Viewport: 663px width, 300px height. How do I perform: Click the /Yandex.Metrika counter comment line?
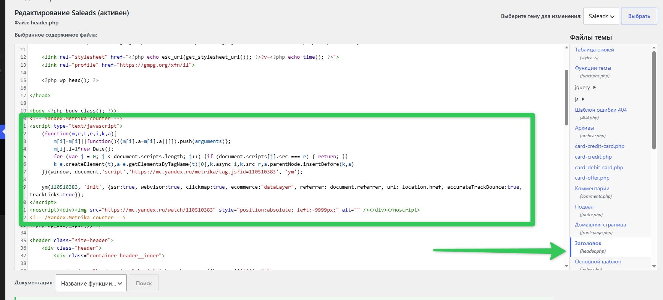pyautogui.click(x=78, y=217)
